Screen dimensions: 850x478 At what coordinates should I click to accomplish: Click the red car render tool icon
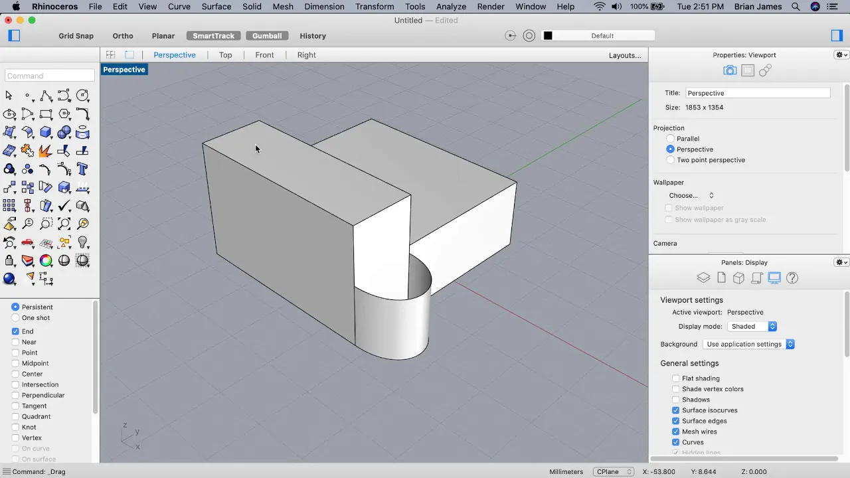(27, 242)
